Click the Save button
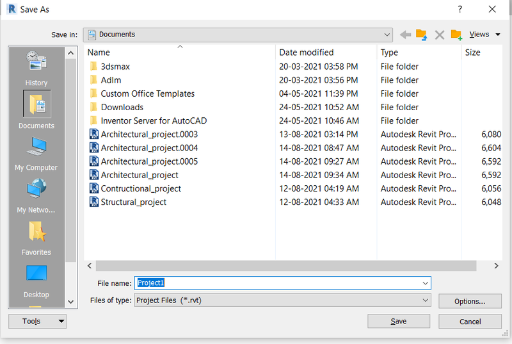Image resolution: width=512 pixels, height=344 pixels. click(x=399, y=322)
